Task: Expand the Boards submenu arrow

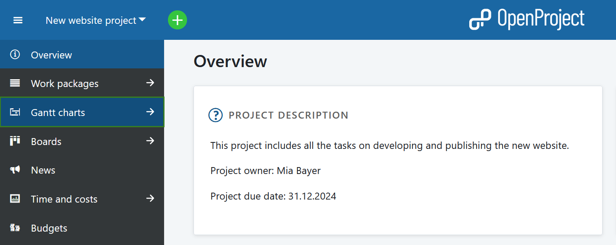Action: pos(150,141)
